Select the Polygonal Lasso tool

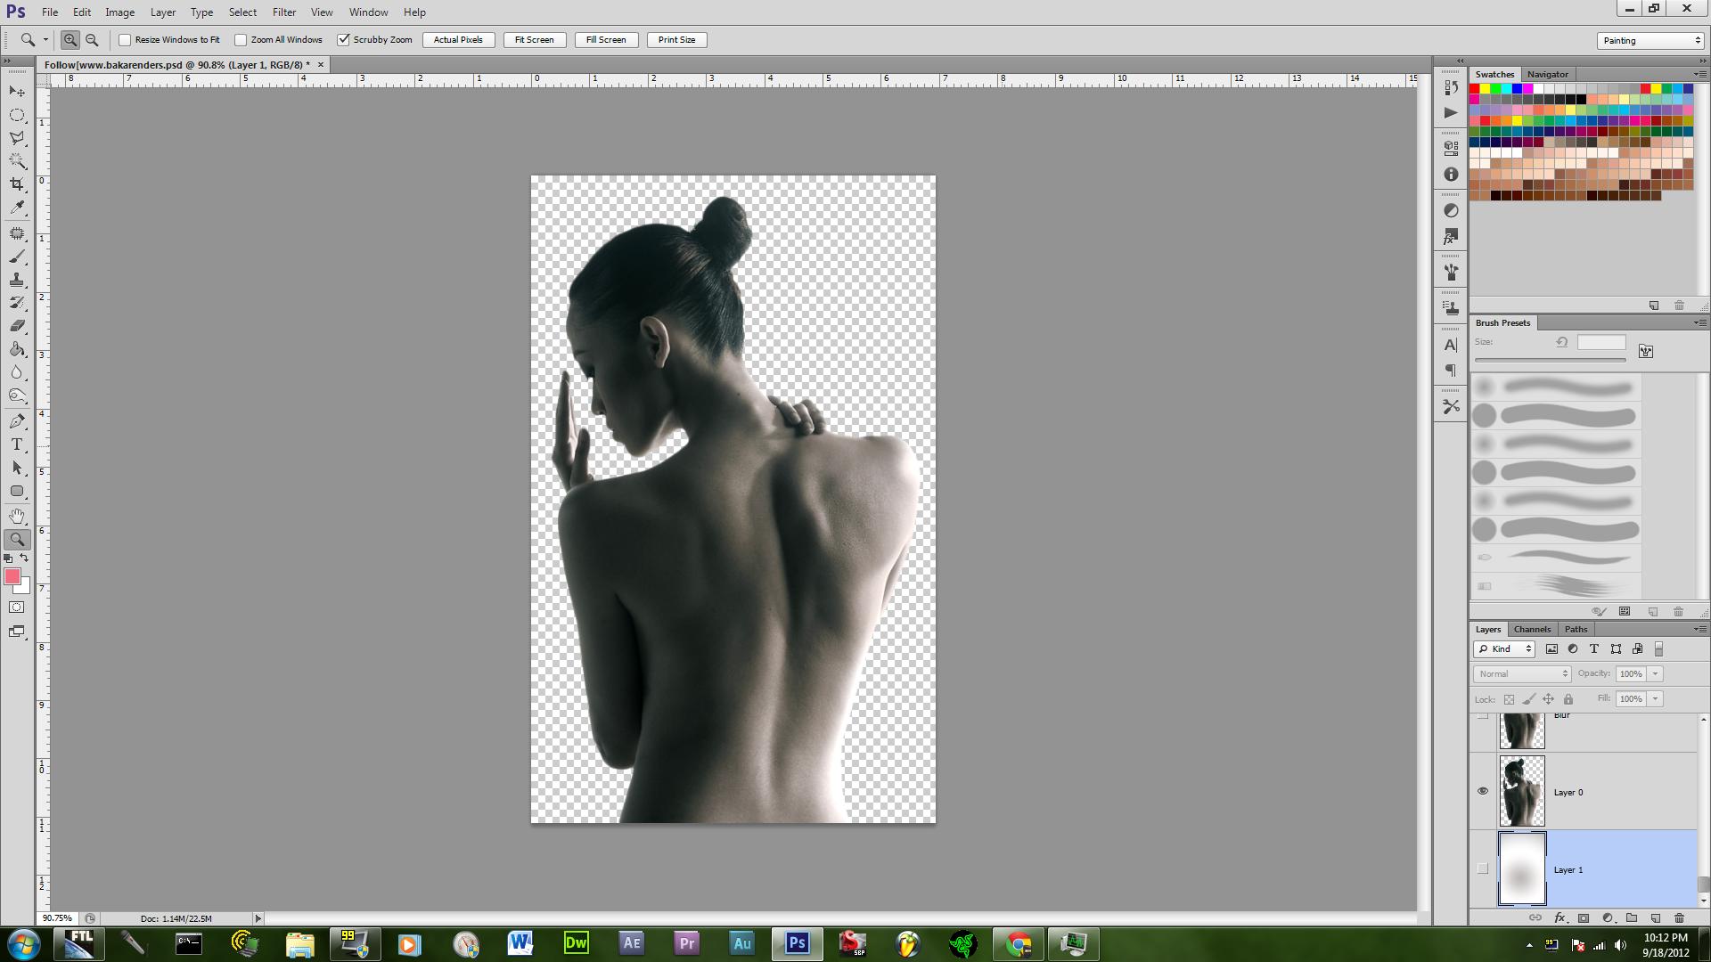(17, 138)
